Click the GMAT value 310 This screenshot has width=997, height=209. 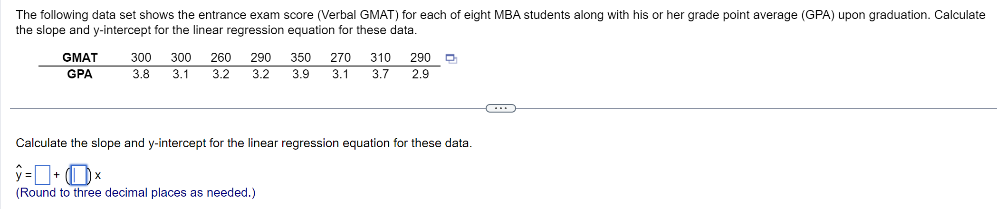[x=381, y=57]
